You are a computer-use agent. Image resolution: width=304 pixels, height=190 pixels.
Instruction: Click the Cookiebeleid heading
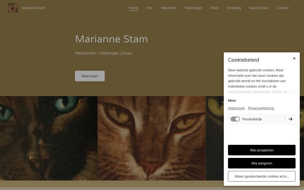point(244,60)
